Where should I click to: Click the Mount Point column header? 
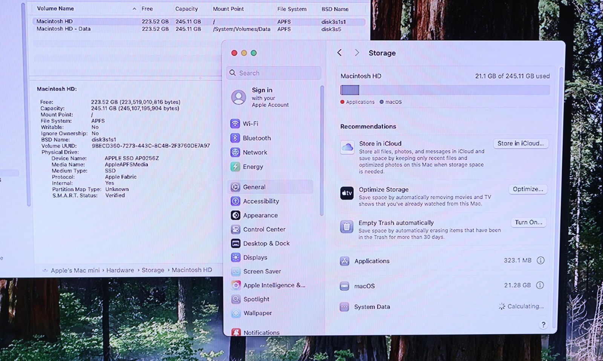point(228,9)
